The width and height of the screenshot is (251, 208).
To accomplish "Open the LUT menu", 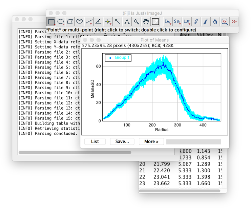I will tap(187, 21).
